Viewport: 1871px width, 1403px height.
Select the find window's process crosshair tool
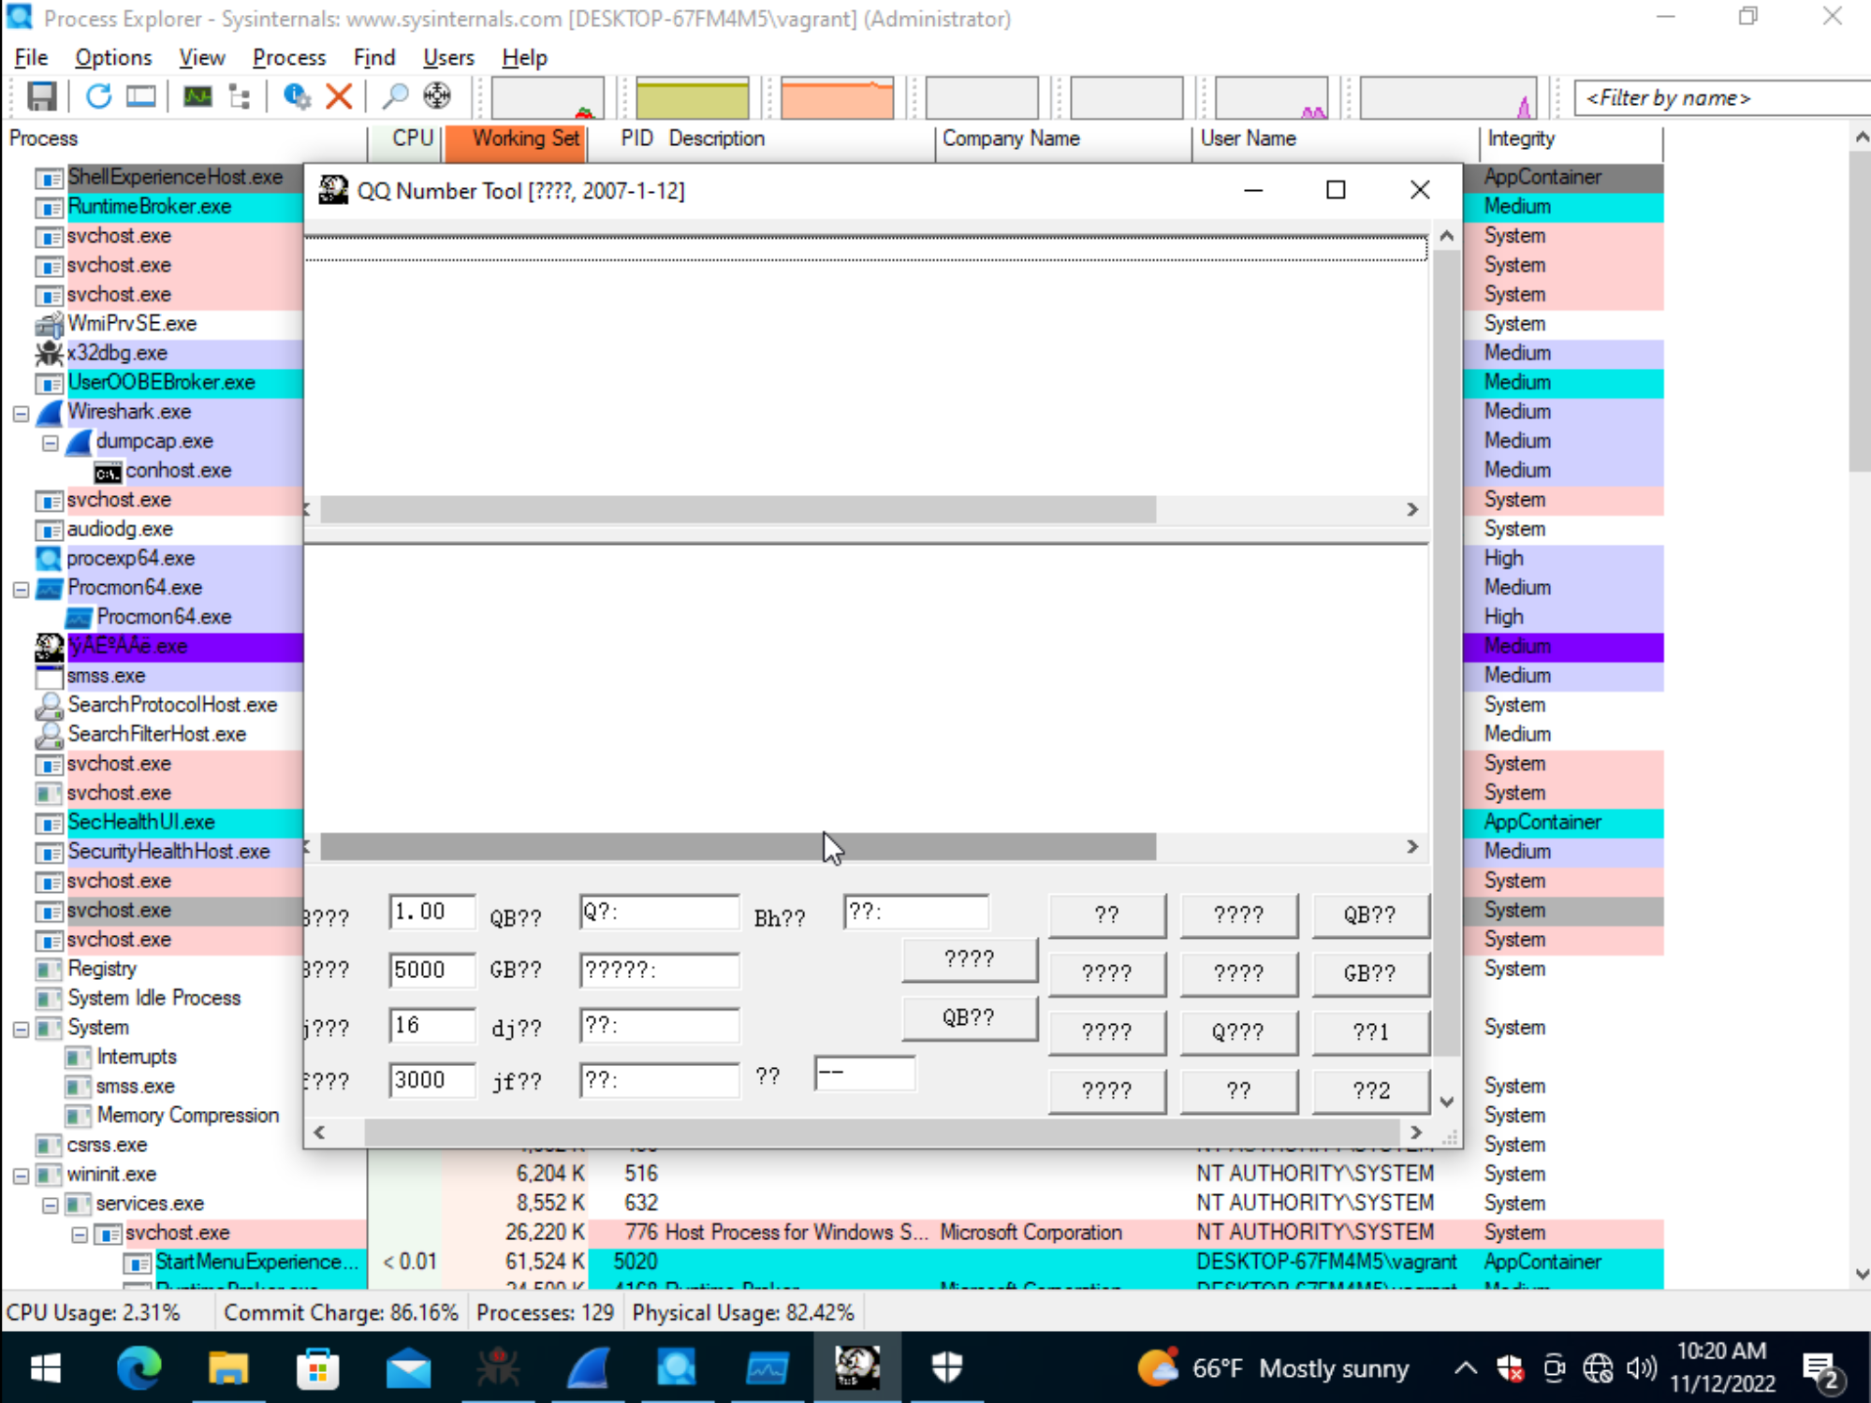click(x=435, y=96)
